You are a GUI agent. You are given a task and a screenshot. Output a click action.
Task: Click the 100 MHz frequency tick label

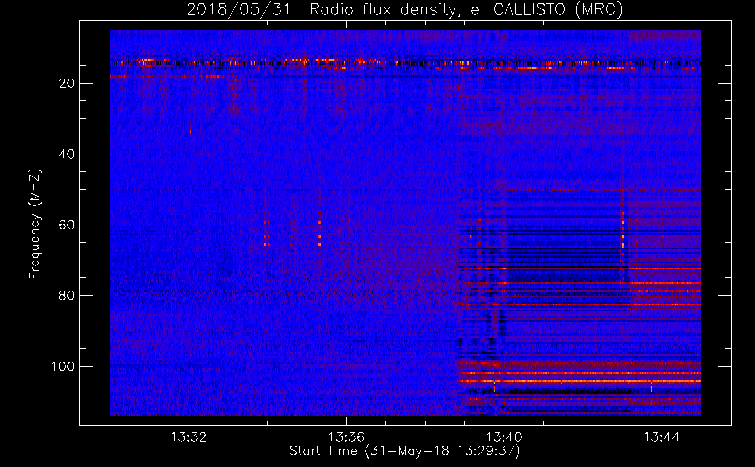pyautogui.click(x=63, y=367)
